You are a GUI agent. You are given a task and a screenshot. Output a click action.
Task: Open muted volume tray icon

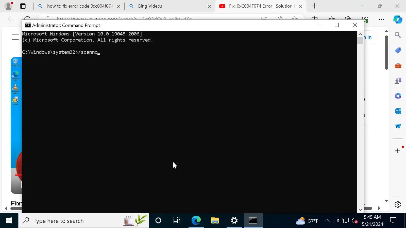355,221
